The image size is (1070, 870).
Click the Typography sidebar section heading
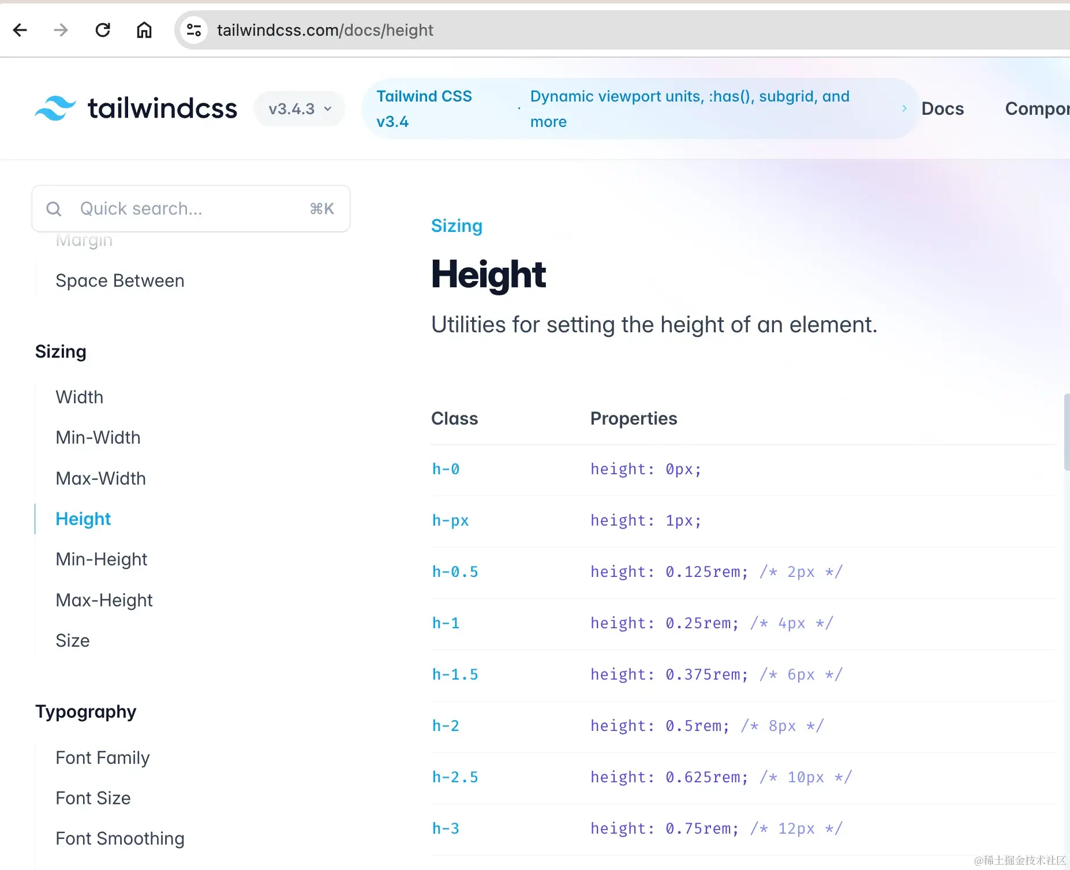pyautogui.click(x=86, y=711)
